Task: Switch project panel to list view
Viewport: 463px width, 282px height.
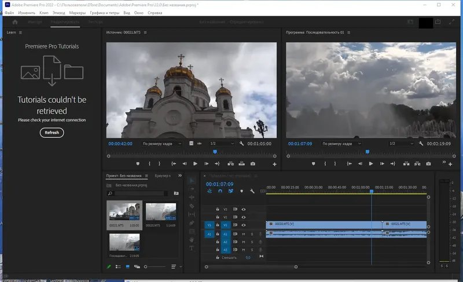Action: point(118,266)
